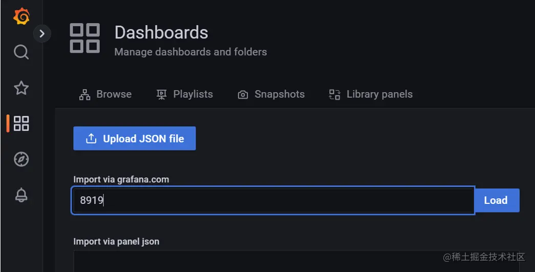Open Alerting bell icon in sidebar
The width and height of the screenshot is (535, 272).
[x=21, y=195]
